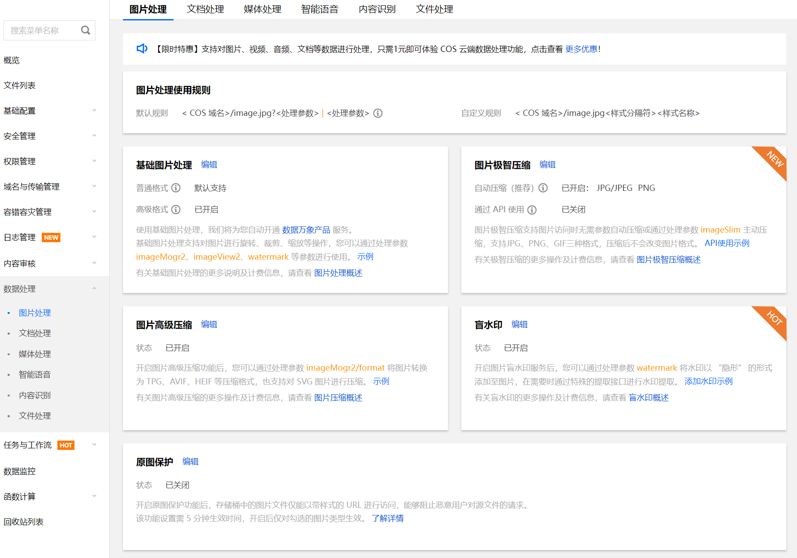Open the 图片极智压缩概述 documentation link
797x558 pixels.
pos(668,260)
